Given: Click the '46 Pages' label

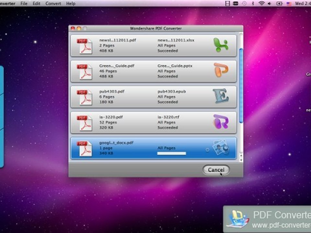Looking at the screenshot, I should pyautogui.click(x=108, y=71).
